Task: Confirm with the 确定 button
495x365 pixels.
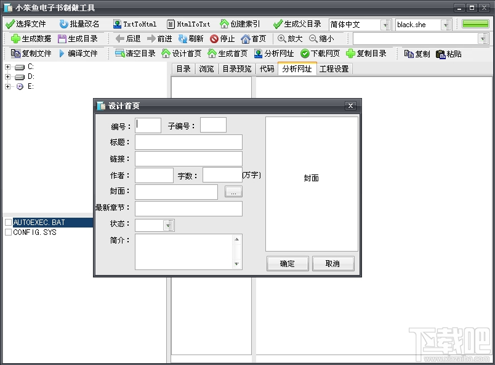Action: (287, 263)
